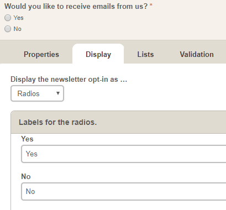Focus the Yes label text field
This screenshot has height=210, width=226.
[x=124, y=154]
